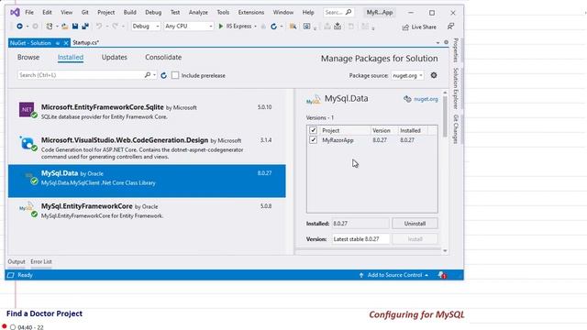Switch to the Browse tab
Viewport: 587px width, 330px height.
point(28,57)
